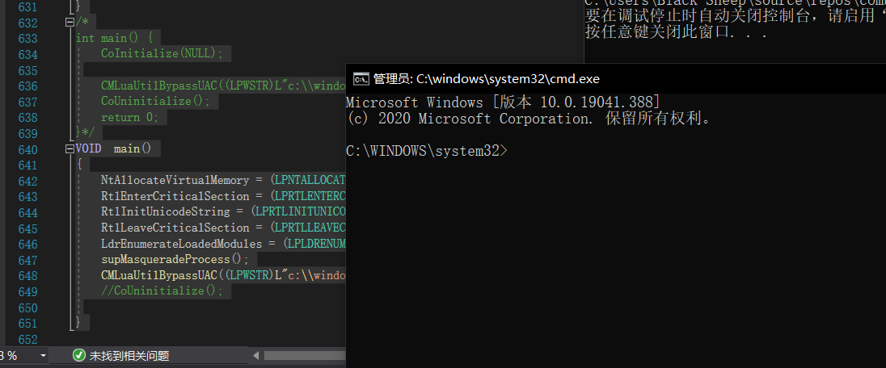This screenshot has width=886, height=368.
Task: Click the cmd.exe icon in console title bar
Action: tap(361, 79)
